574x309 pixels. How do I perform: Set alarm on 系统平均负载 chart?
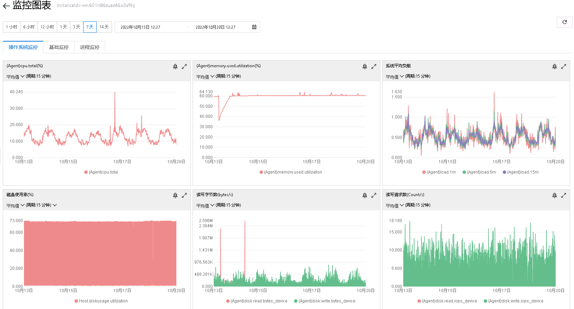[555, 67]
